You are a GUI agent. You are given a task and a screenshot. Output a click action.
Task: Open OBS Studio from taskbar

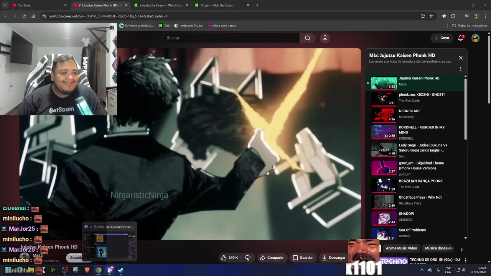coord(64,270)
